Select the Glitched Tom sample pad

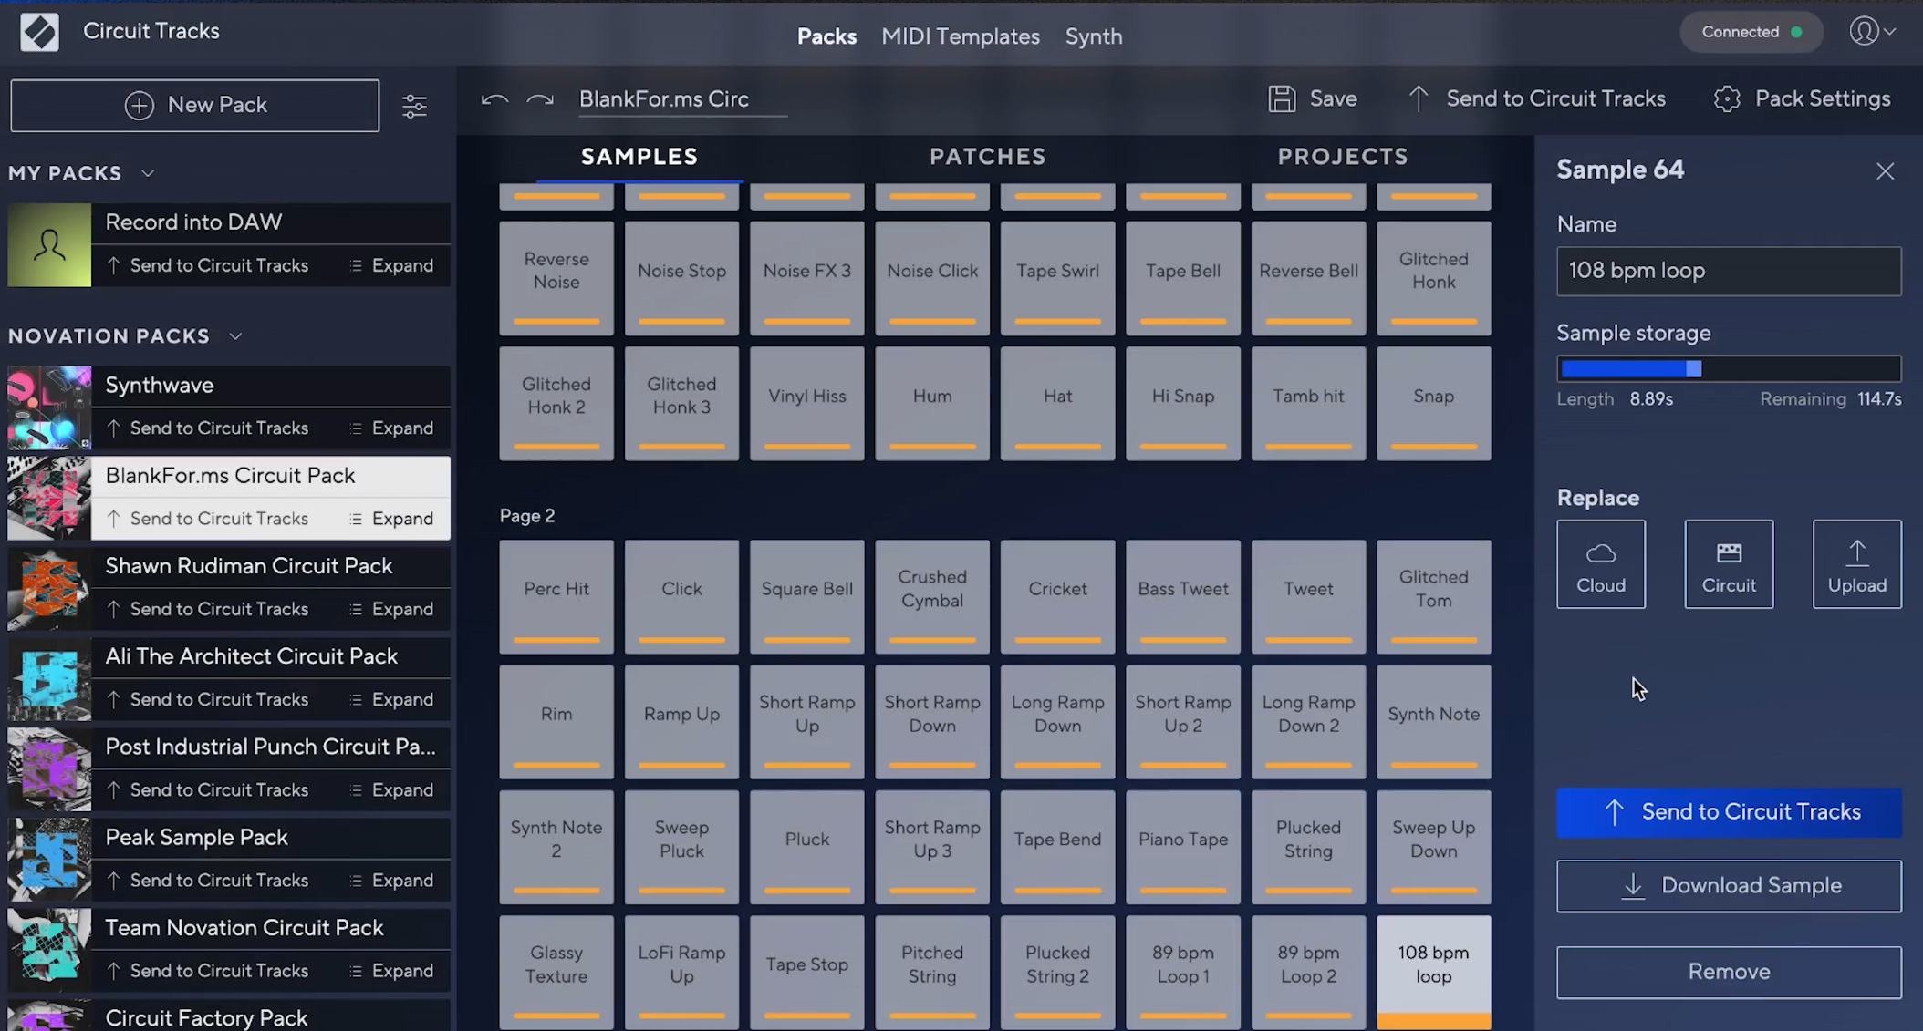click(1434, 596)
